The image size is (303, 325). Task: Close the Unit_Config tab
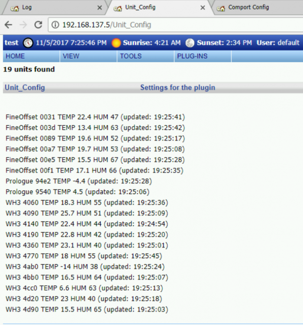tap(203, 8)
